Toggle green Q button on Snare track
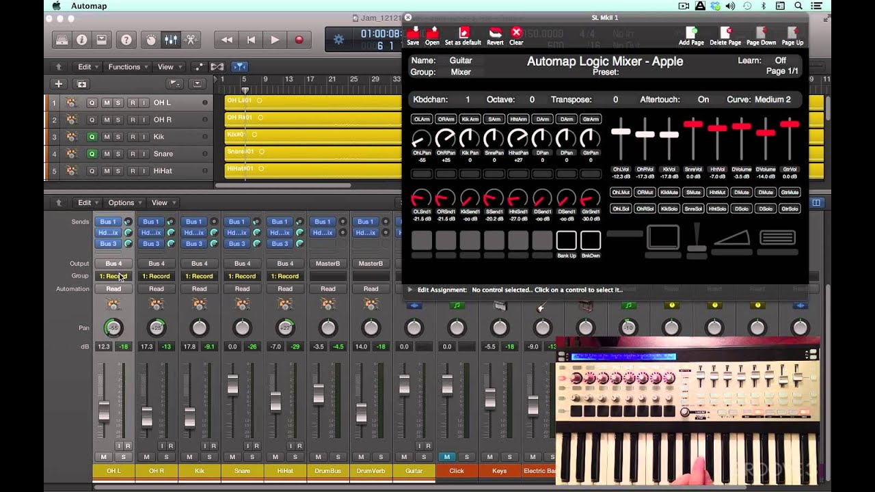Viewport: 875px width, 492px height. (x=92, y=154)
